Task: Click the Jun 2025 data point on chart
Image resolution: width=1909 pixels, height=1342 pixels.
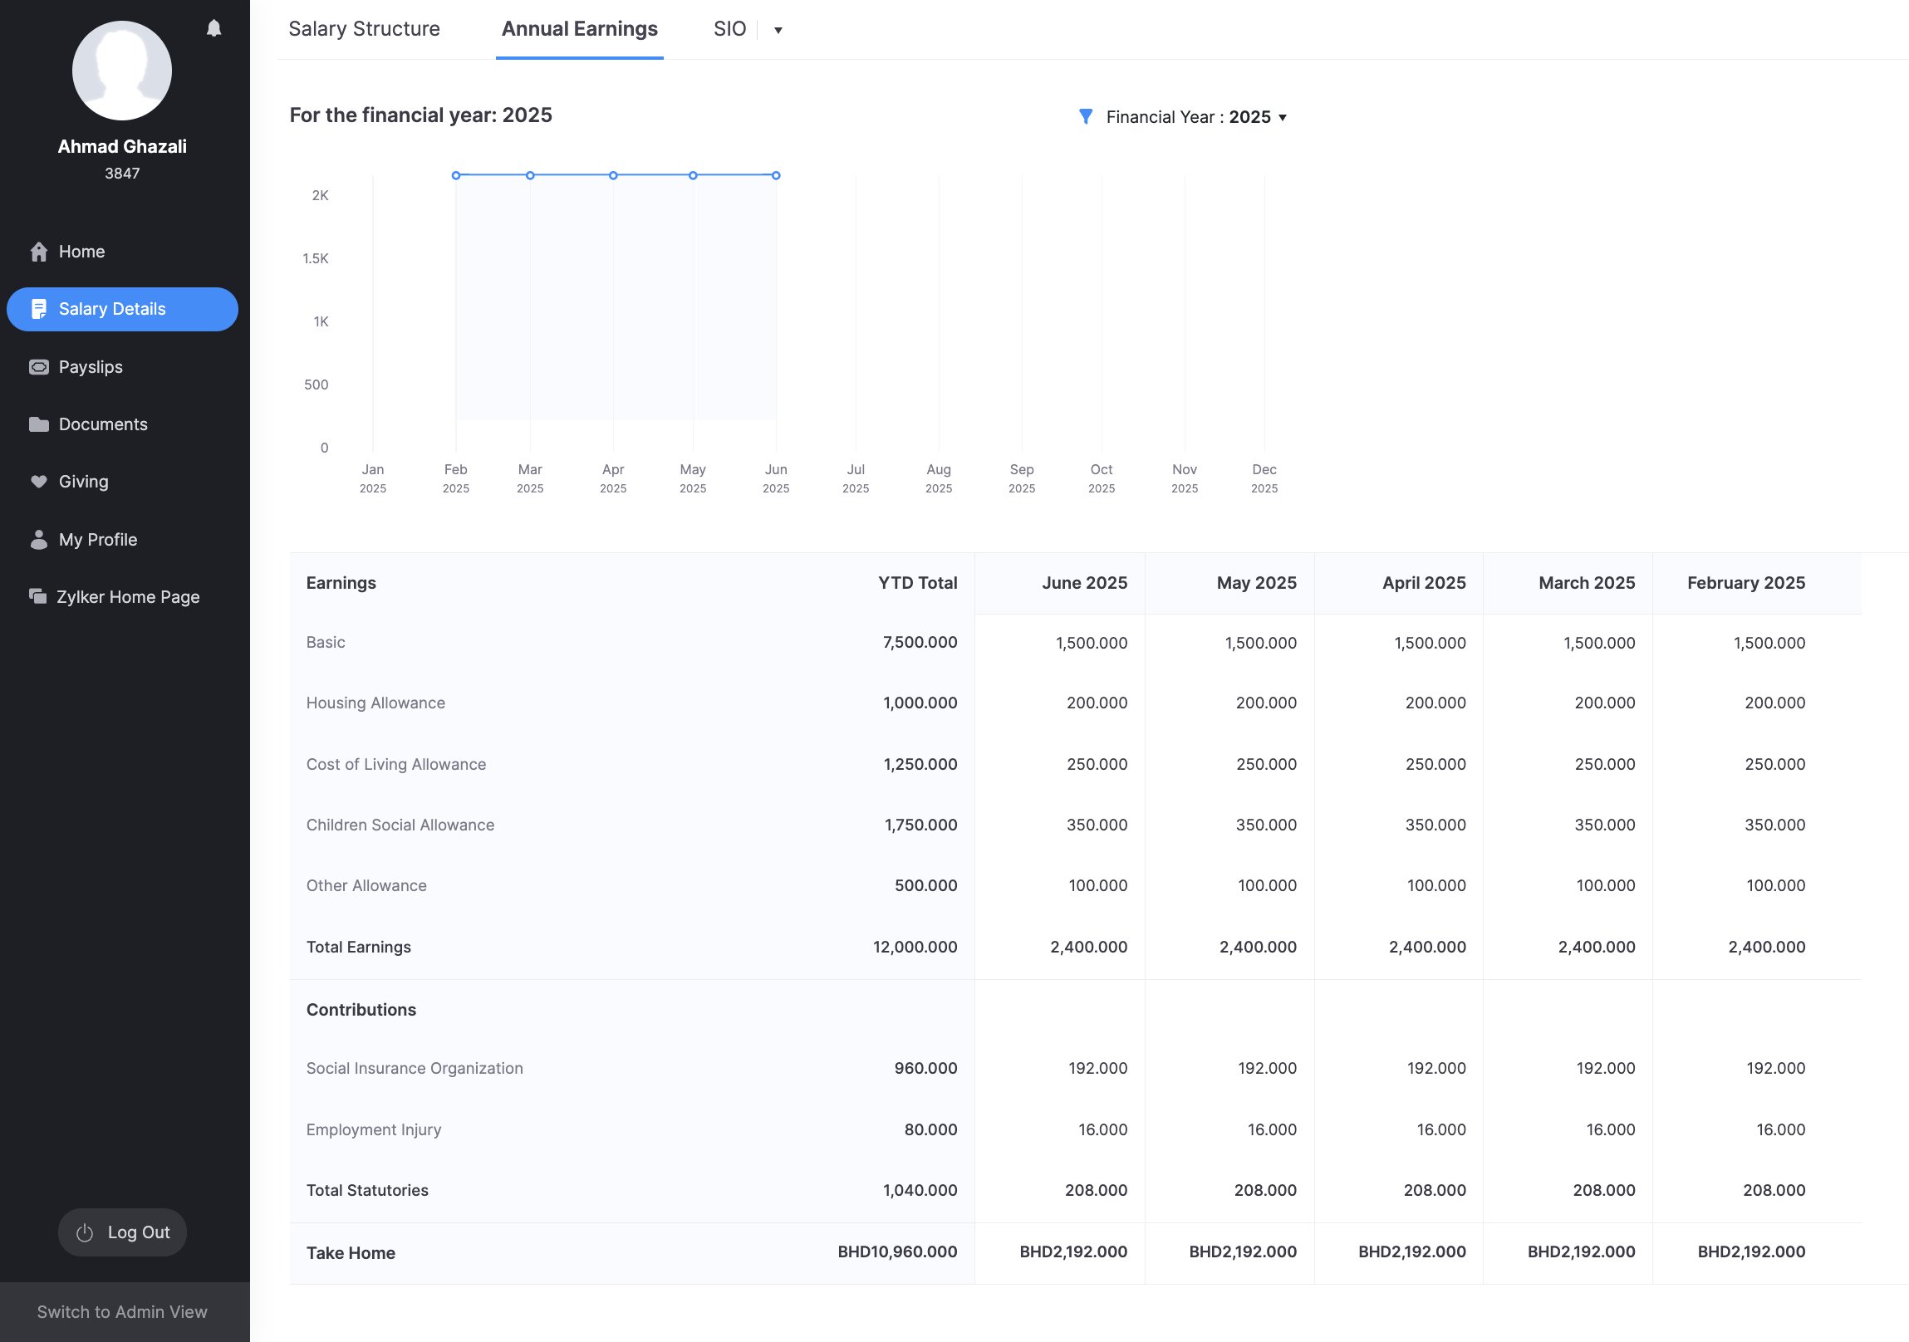Action: tap(775, 175)
